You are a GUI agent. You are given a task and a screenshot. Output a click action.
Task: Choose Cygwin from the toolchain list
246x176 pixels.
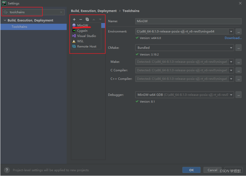tap(86, 31)
